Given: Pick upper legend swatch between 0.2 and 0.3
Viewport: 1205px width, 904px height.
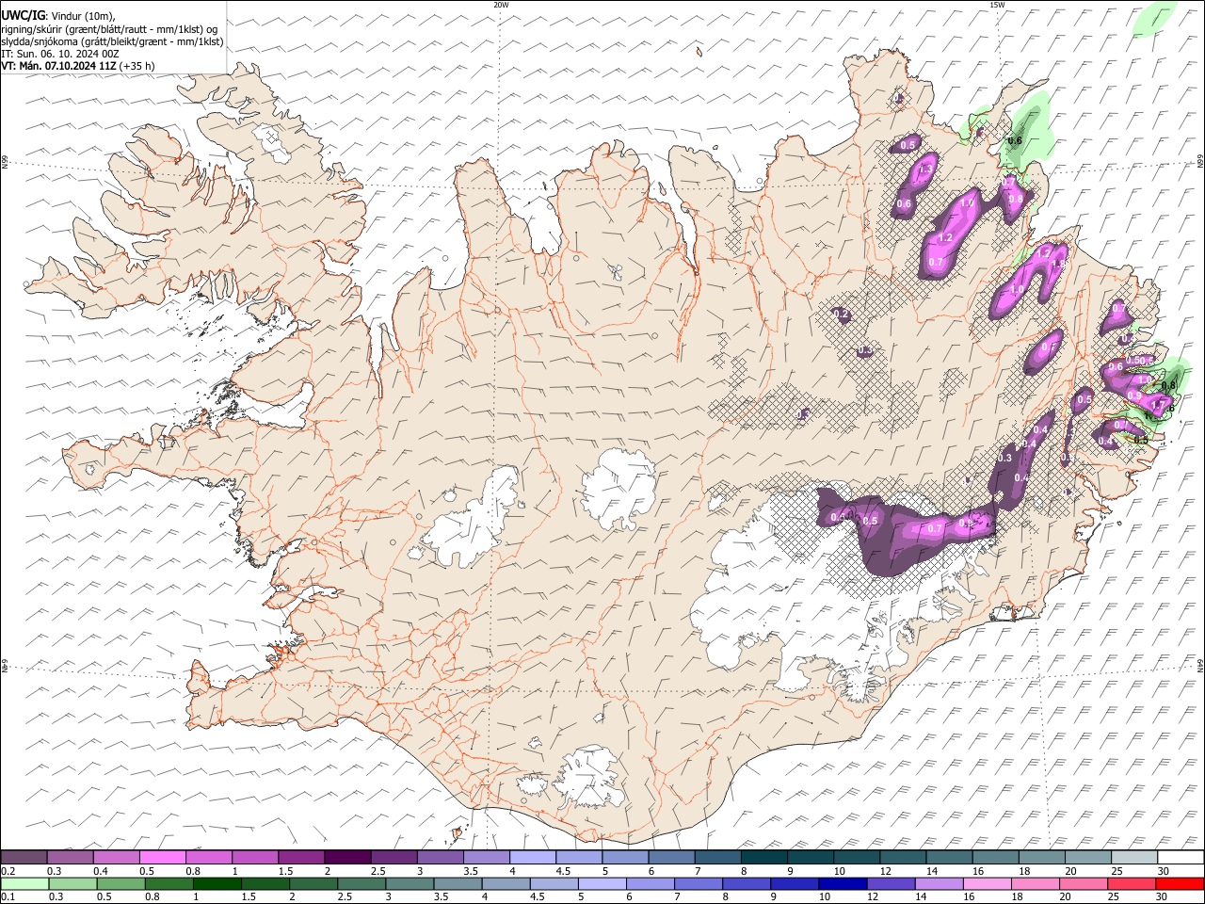Looking at the screenshot, I should [x=24, y=857].
